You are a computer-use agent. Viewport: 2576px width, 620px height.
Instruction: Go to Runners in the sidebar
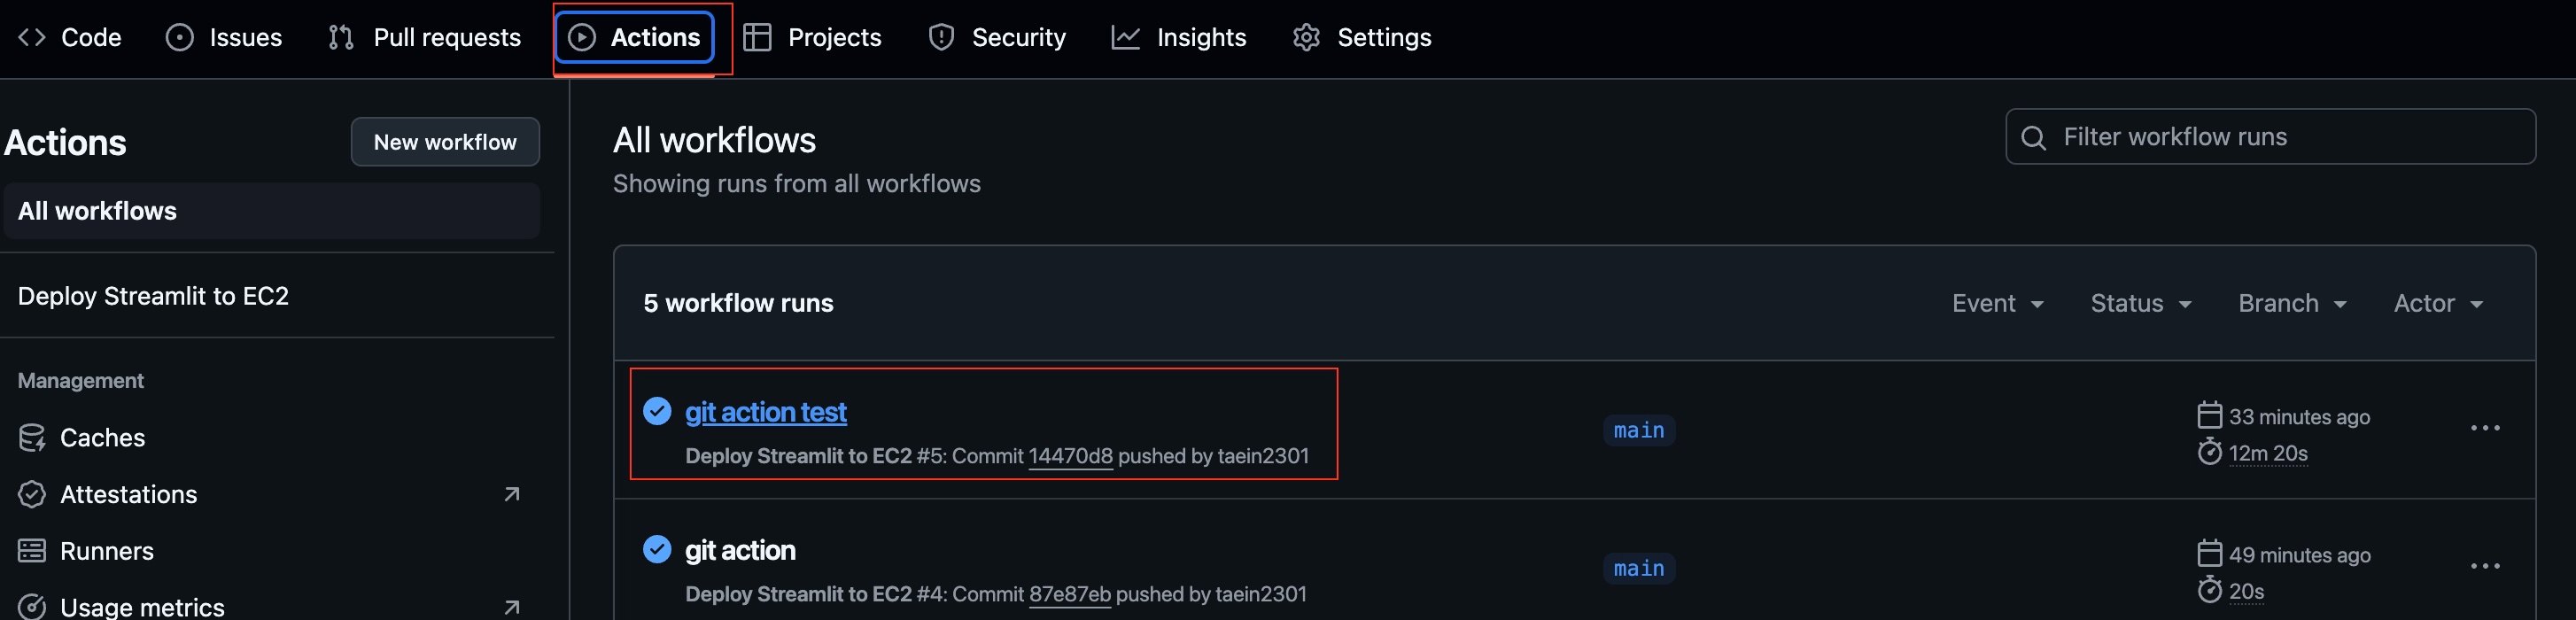click(x=106, y=551)
